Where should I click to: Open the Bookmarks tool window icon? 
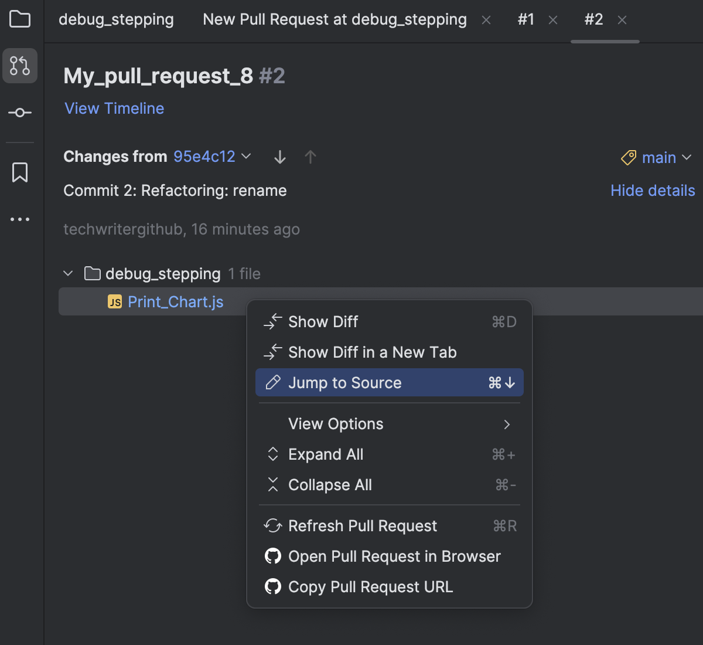[x=20, y=172]
